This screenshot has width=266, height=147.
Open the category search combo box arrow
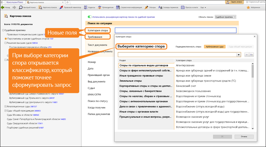click(239, 55)
